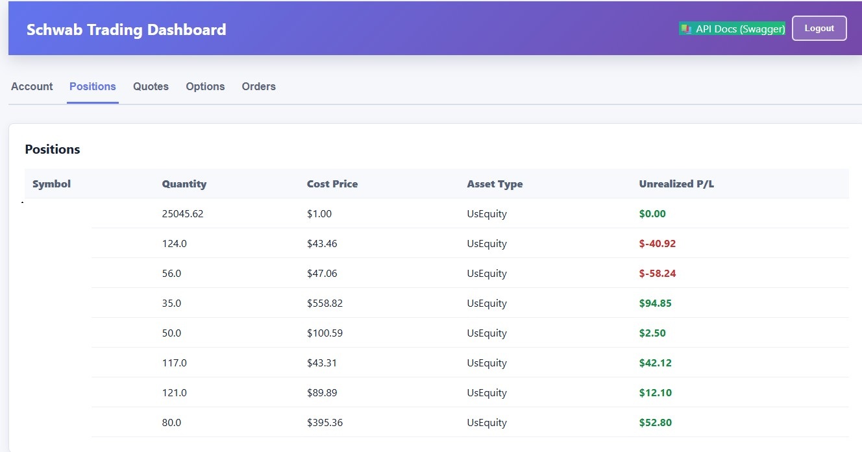Switch to the Quotes tab
Screen dimensions: 862x452
[x=151, y=86]
